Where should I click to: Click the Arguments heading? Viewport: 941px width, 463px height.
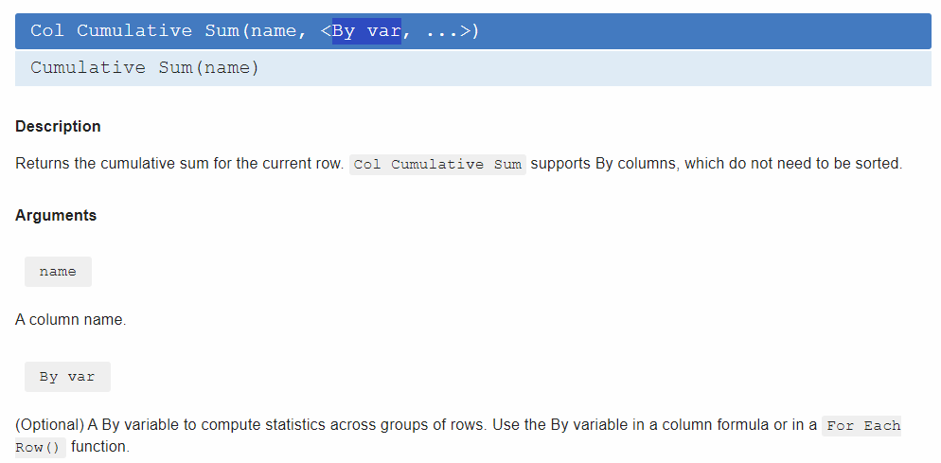[56, 215]
